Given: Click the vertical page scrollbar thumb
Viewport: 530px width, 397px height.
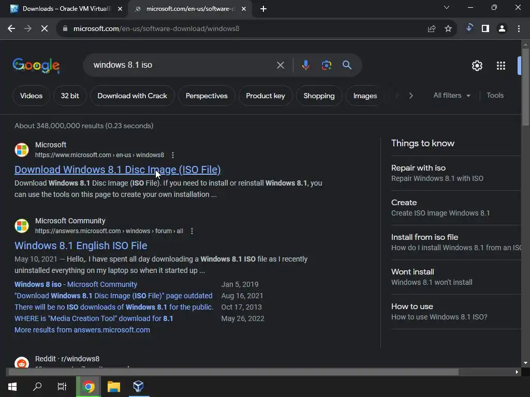Looking at the screenshot, I should (525, 87).
